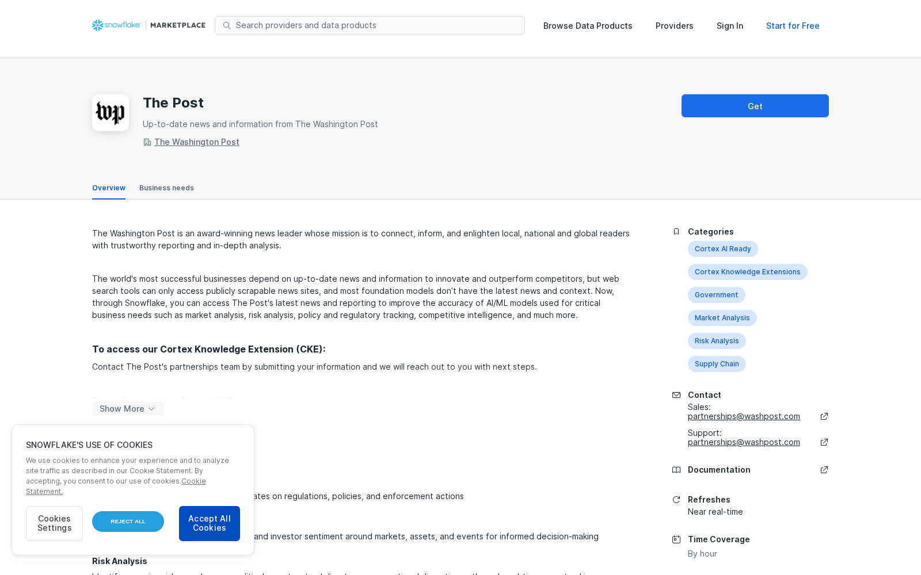Click Reject All cookies

click(128, 522)
